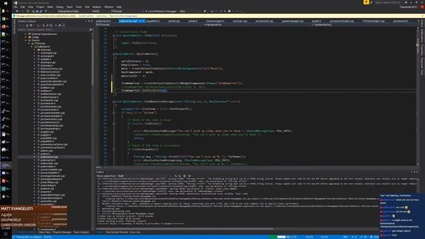Switch to Class View tab
This screenshot has height=239, width=425.
[44, 232]
